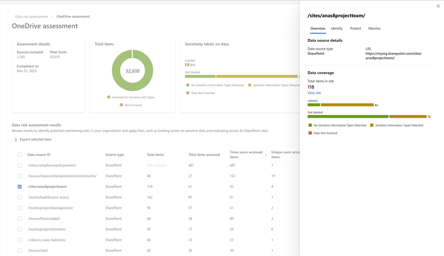
Task: Close the site details panel
Action: [x=438, y=6]
